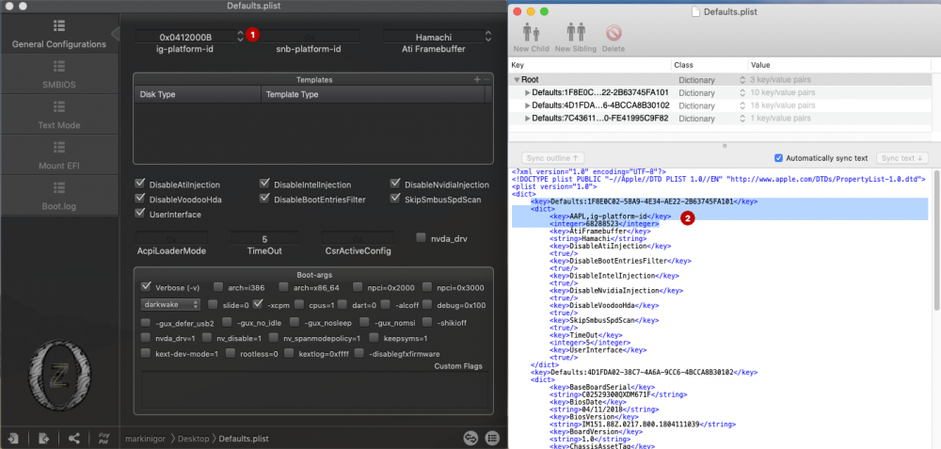Collapse the Root disclosure triangle

(x=517, y=80)
